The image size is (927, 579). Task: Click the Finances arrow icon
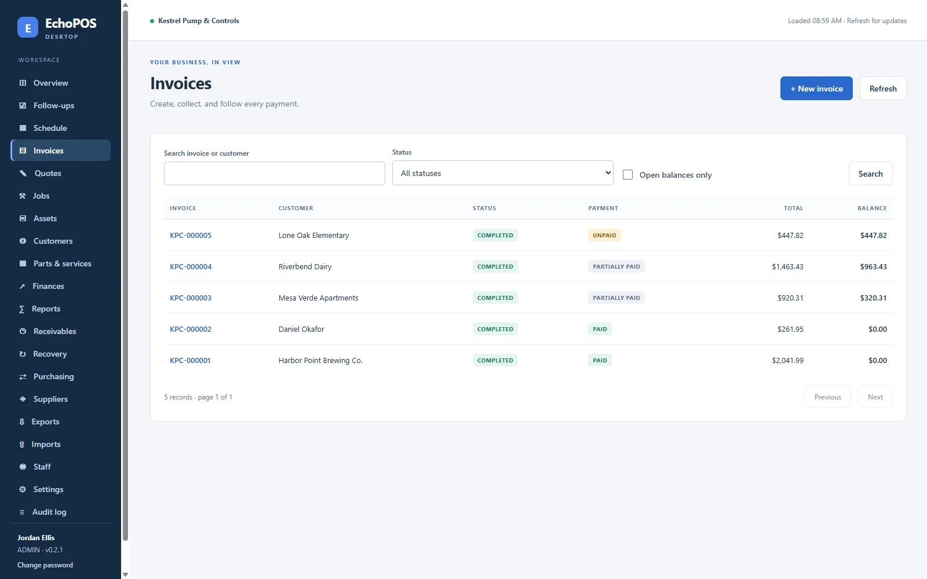[x=22, y=286]
